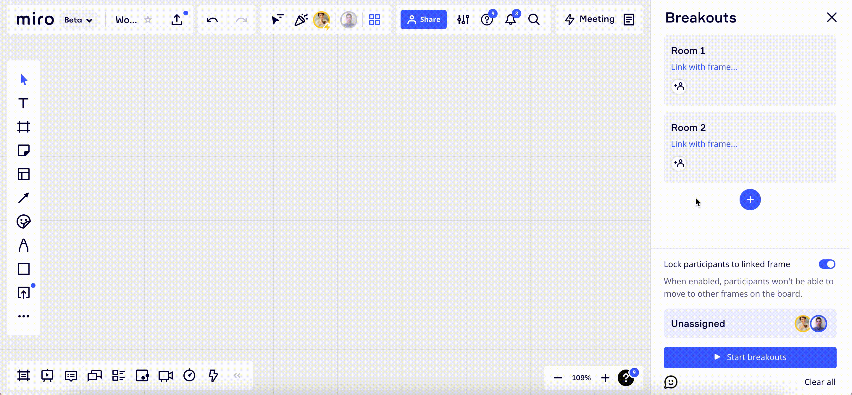Click Link with frame under Room 1
This screenshot has height=395, width=852.
(703, 67)
